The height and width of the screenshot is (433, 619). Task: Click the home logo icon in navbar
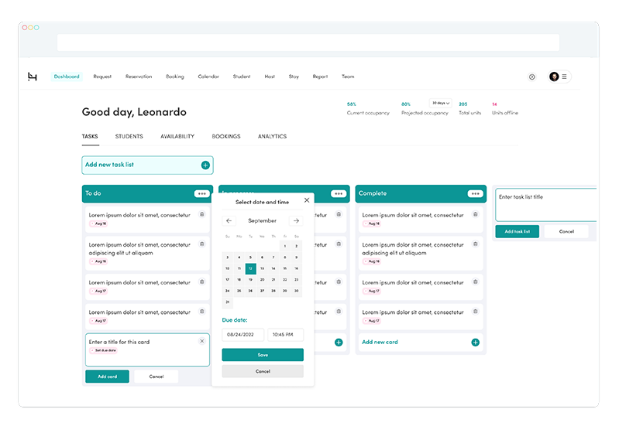click(x=33, y=77)
